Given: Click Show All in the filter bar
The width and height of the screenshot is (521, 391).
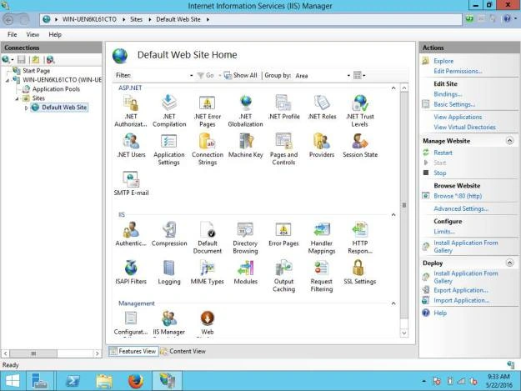Looking at the screenshot, I should pos(241,75).
